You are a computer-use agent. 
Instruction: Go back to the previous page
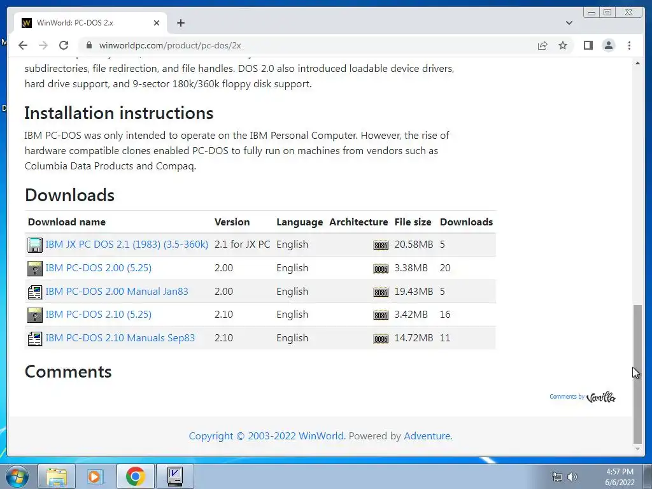pos(23,45)
